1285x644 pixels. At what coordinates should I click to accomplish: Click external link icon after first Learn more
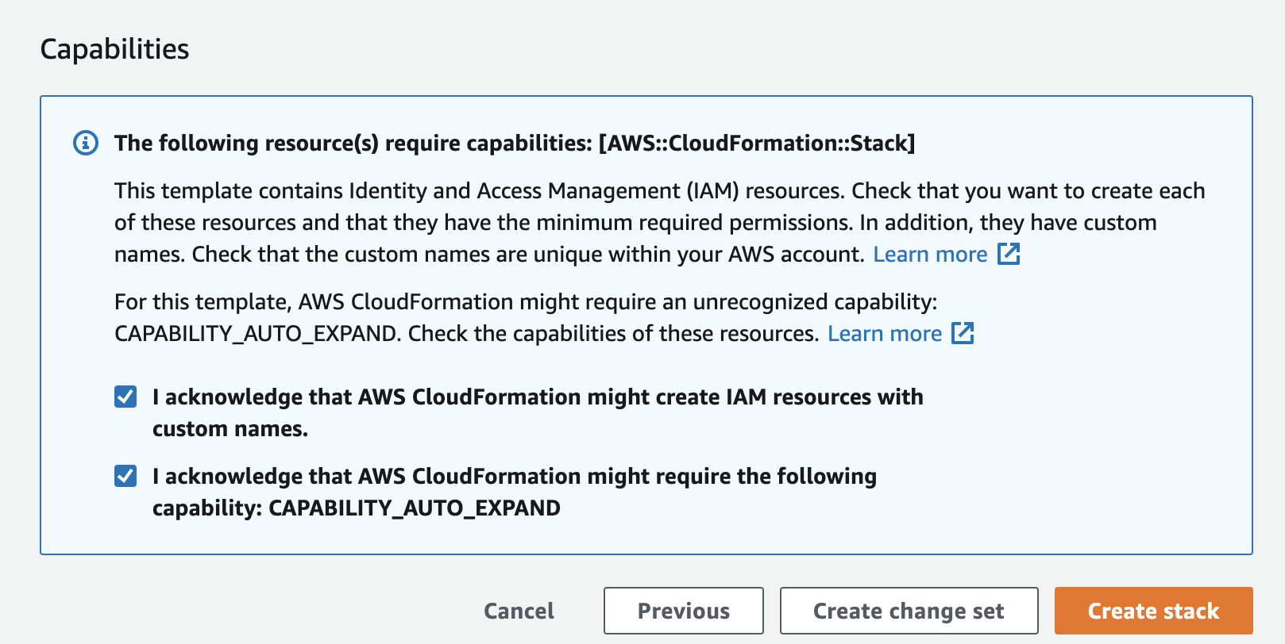(x=1008, y=255)
